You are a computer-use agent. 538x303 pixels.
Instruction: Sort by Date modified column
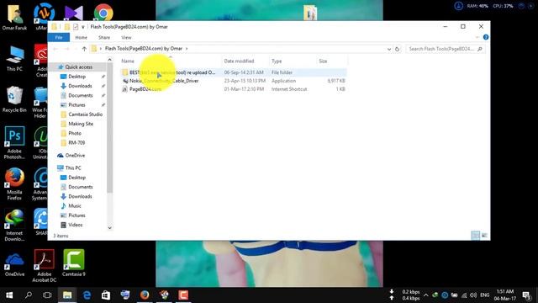click(239, 61)
